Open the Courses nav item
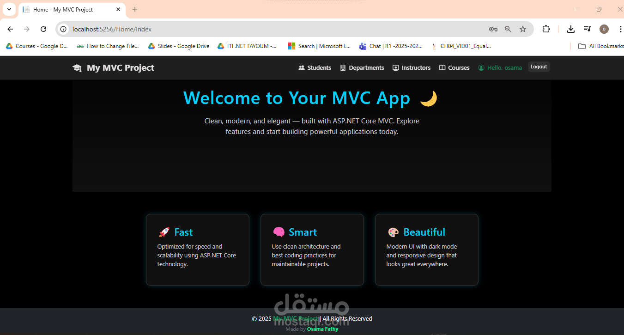 point(454,68)
